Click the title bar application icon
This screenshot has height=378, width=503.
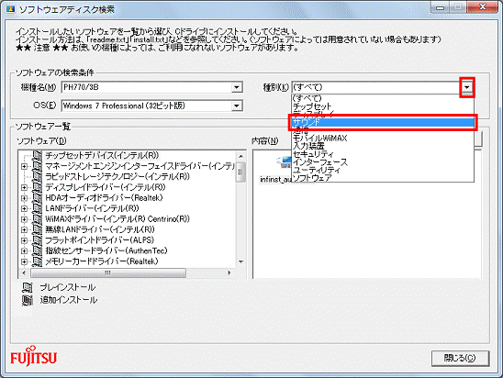[x=11, y=9]
